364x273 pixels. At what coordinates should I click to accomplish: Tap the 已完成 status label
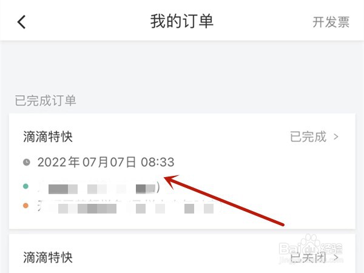[308, 136]
